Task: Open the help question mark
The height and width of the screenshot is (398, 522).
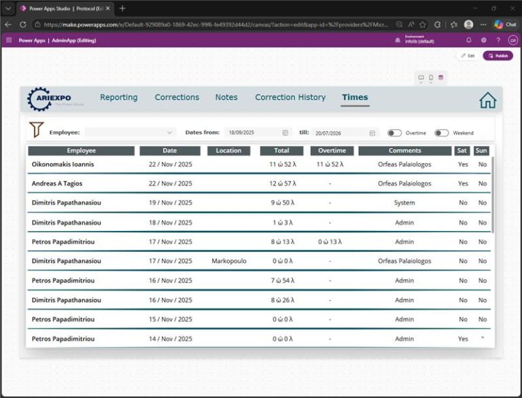Action: (x=498, y=40)
